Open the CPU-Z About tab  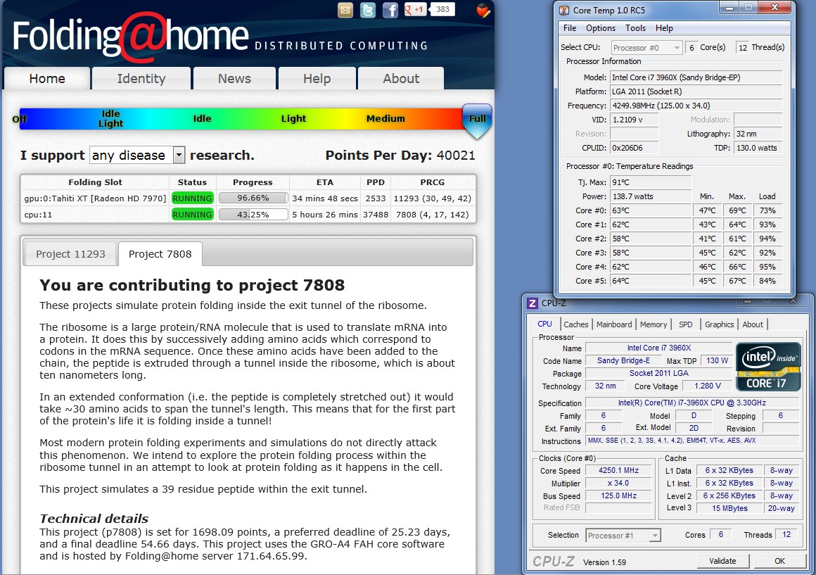click(753, 324)
